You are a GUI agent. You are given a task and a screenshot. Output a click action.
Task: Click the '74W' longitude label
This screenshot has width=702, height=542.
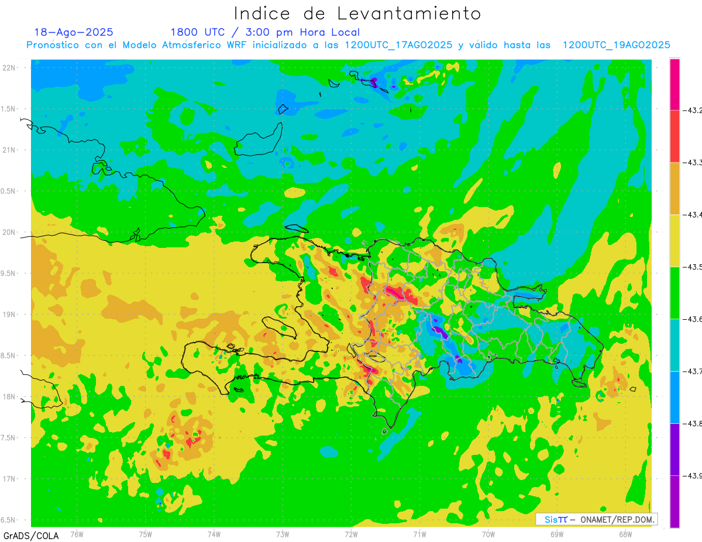point(214,534)
